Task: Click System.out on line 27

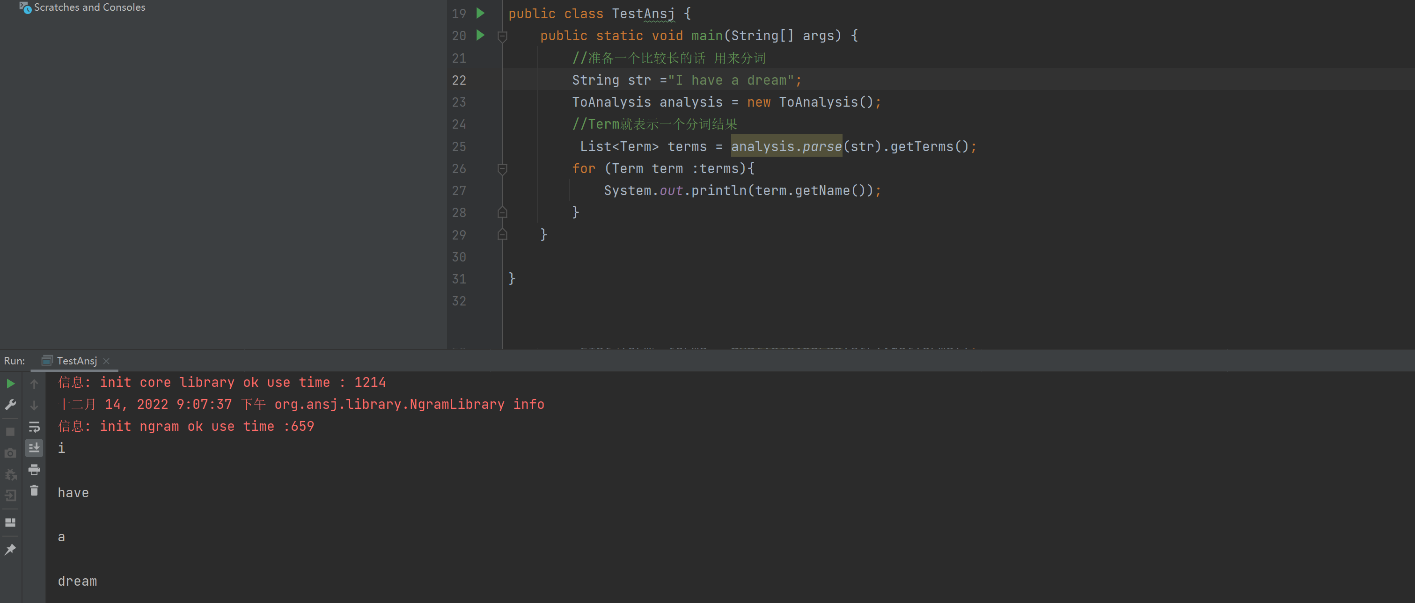Action: (643, 190)
